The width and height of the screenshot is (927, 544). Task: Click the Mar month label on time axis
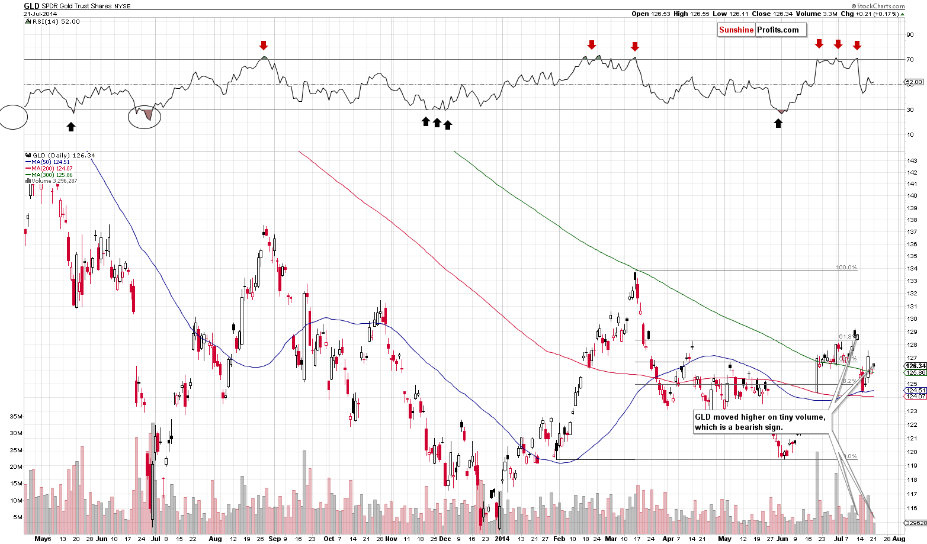[611, 539]
